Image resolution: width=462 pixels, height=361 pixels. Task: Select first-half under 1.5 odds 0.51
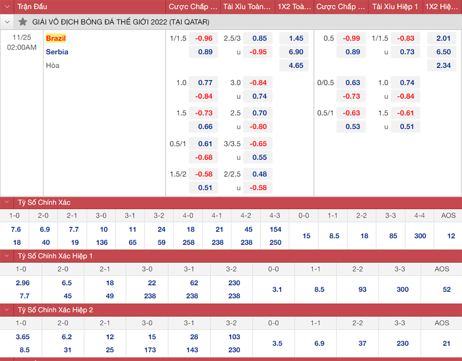(405, 127)
